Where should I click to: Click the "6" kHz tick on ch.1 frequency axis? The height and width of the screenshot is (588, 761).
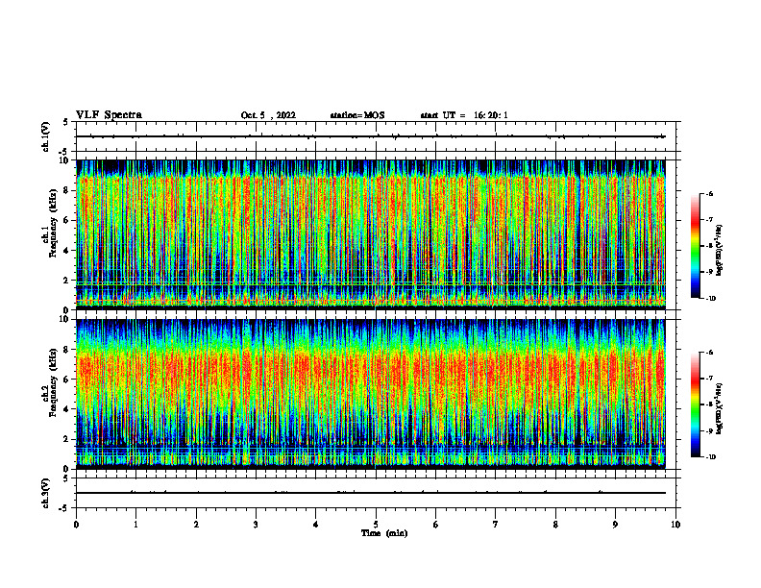pyautogui.click(x=67, y=220)
